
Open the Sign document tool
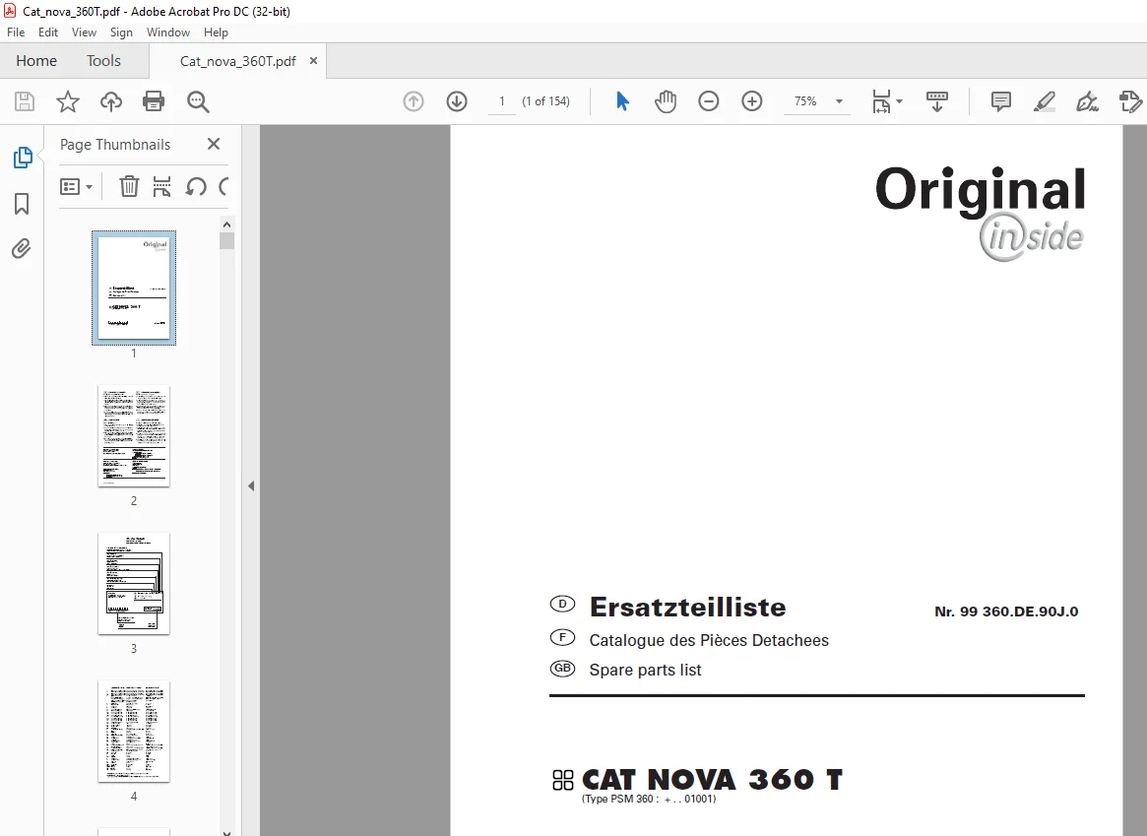pyautogui.click(x=1087, y=101)
